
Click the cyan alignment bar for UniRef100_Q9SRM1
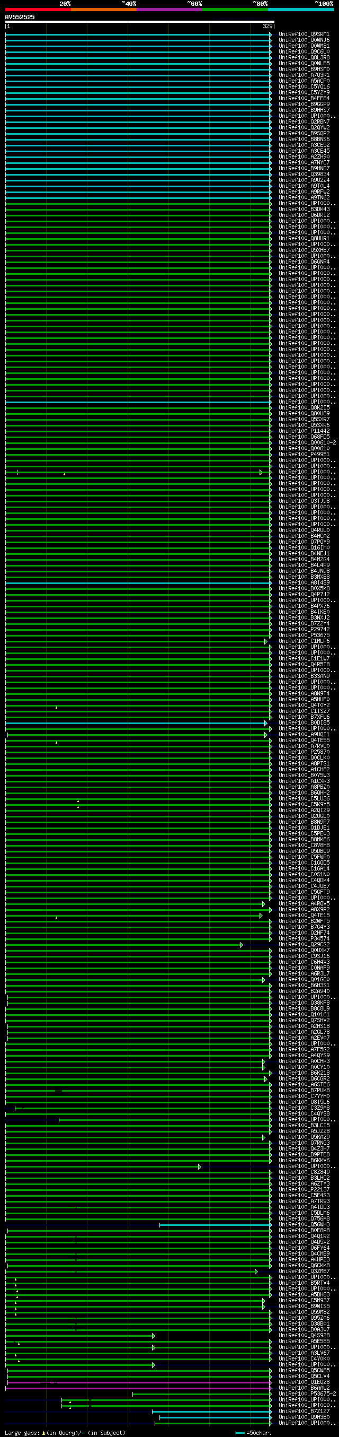pos(139,34)
